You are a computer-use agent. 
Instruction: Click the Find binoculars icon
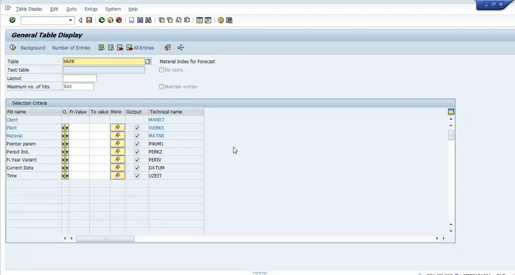(140, 20)
